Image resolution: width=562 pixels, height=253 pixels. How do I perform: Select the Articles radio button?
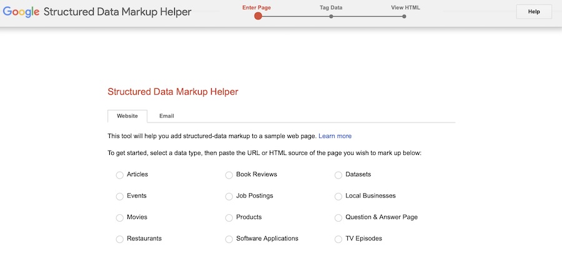click(x=120, y=175)
